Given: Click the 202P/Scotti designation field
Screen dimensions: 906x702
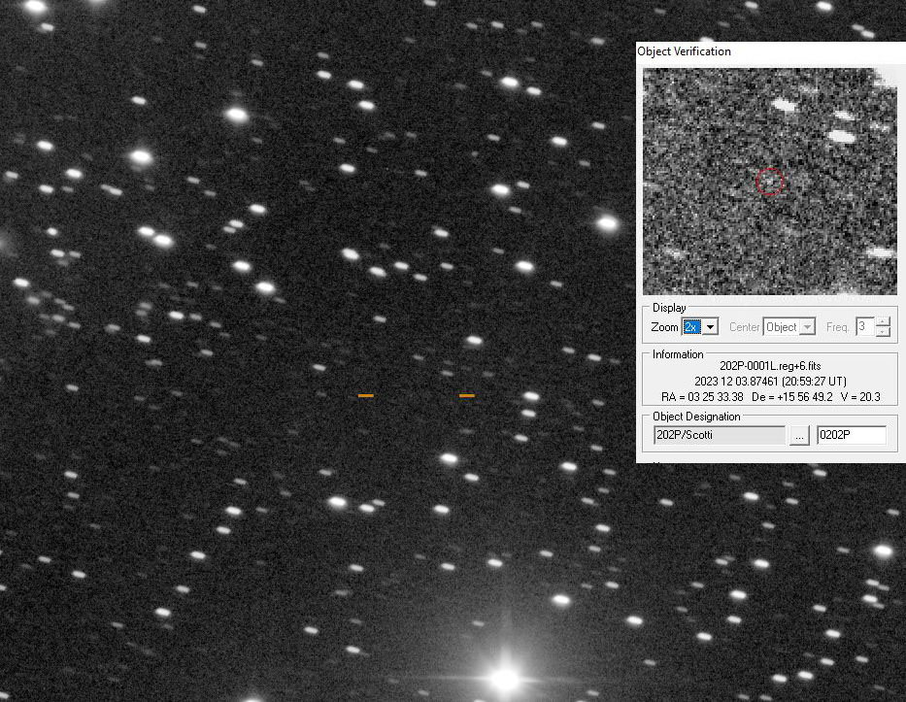Looking at the screenshot, I should point(719,435).
